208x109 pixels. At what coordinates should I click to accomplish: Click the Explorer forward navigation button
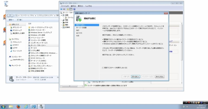tap(12, 16)
